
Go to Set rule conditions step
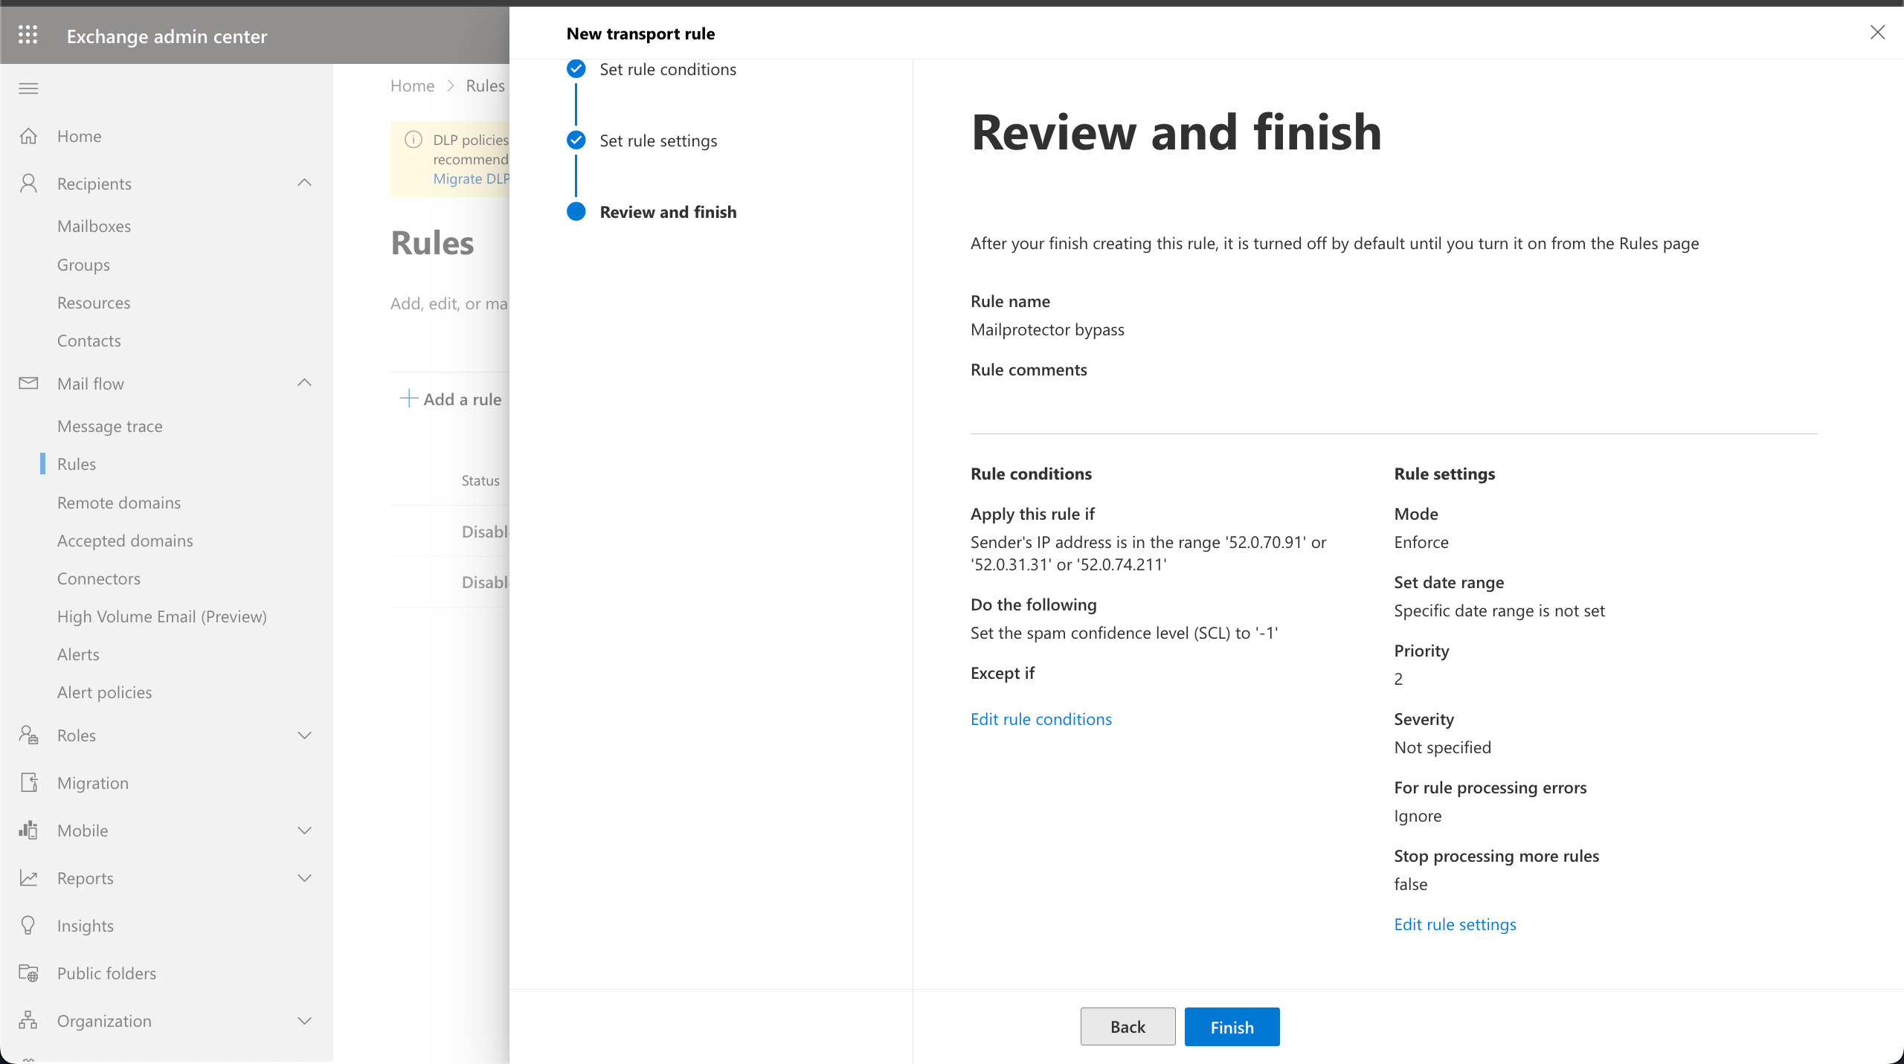coord(668,69)
